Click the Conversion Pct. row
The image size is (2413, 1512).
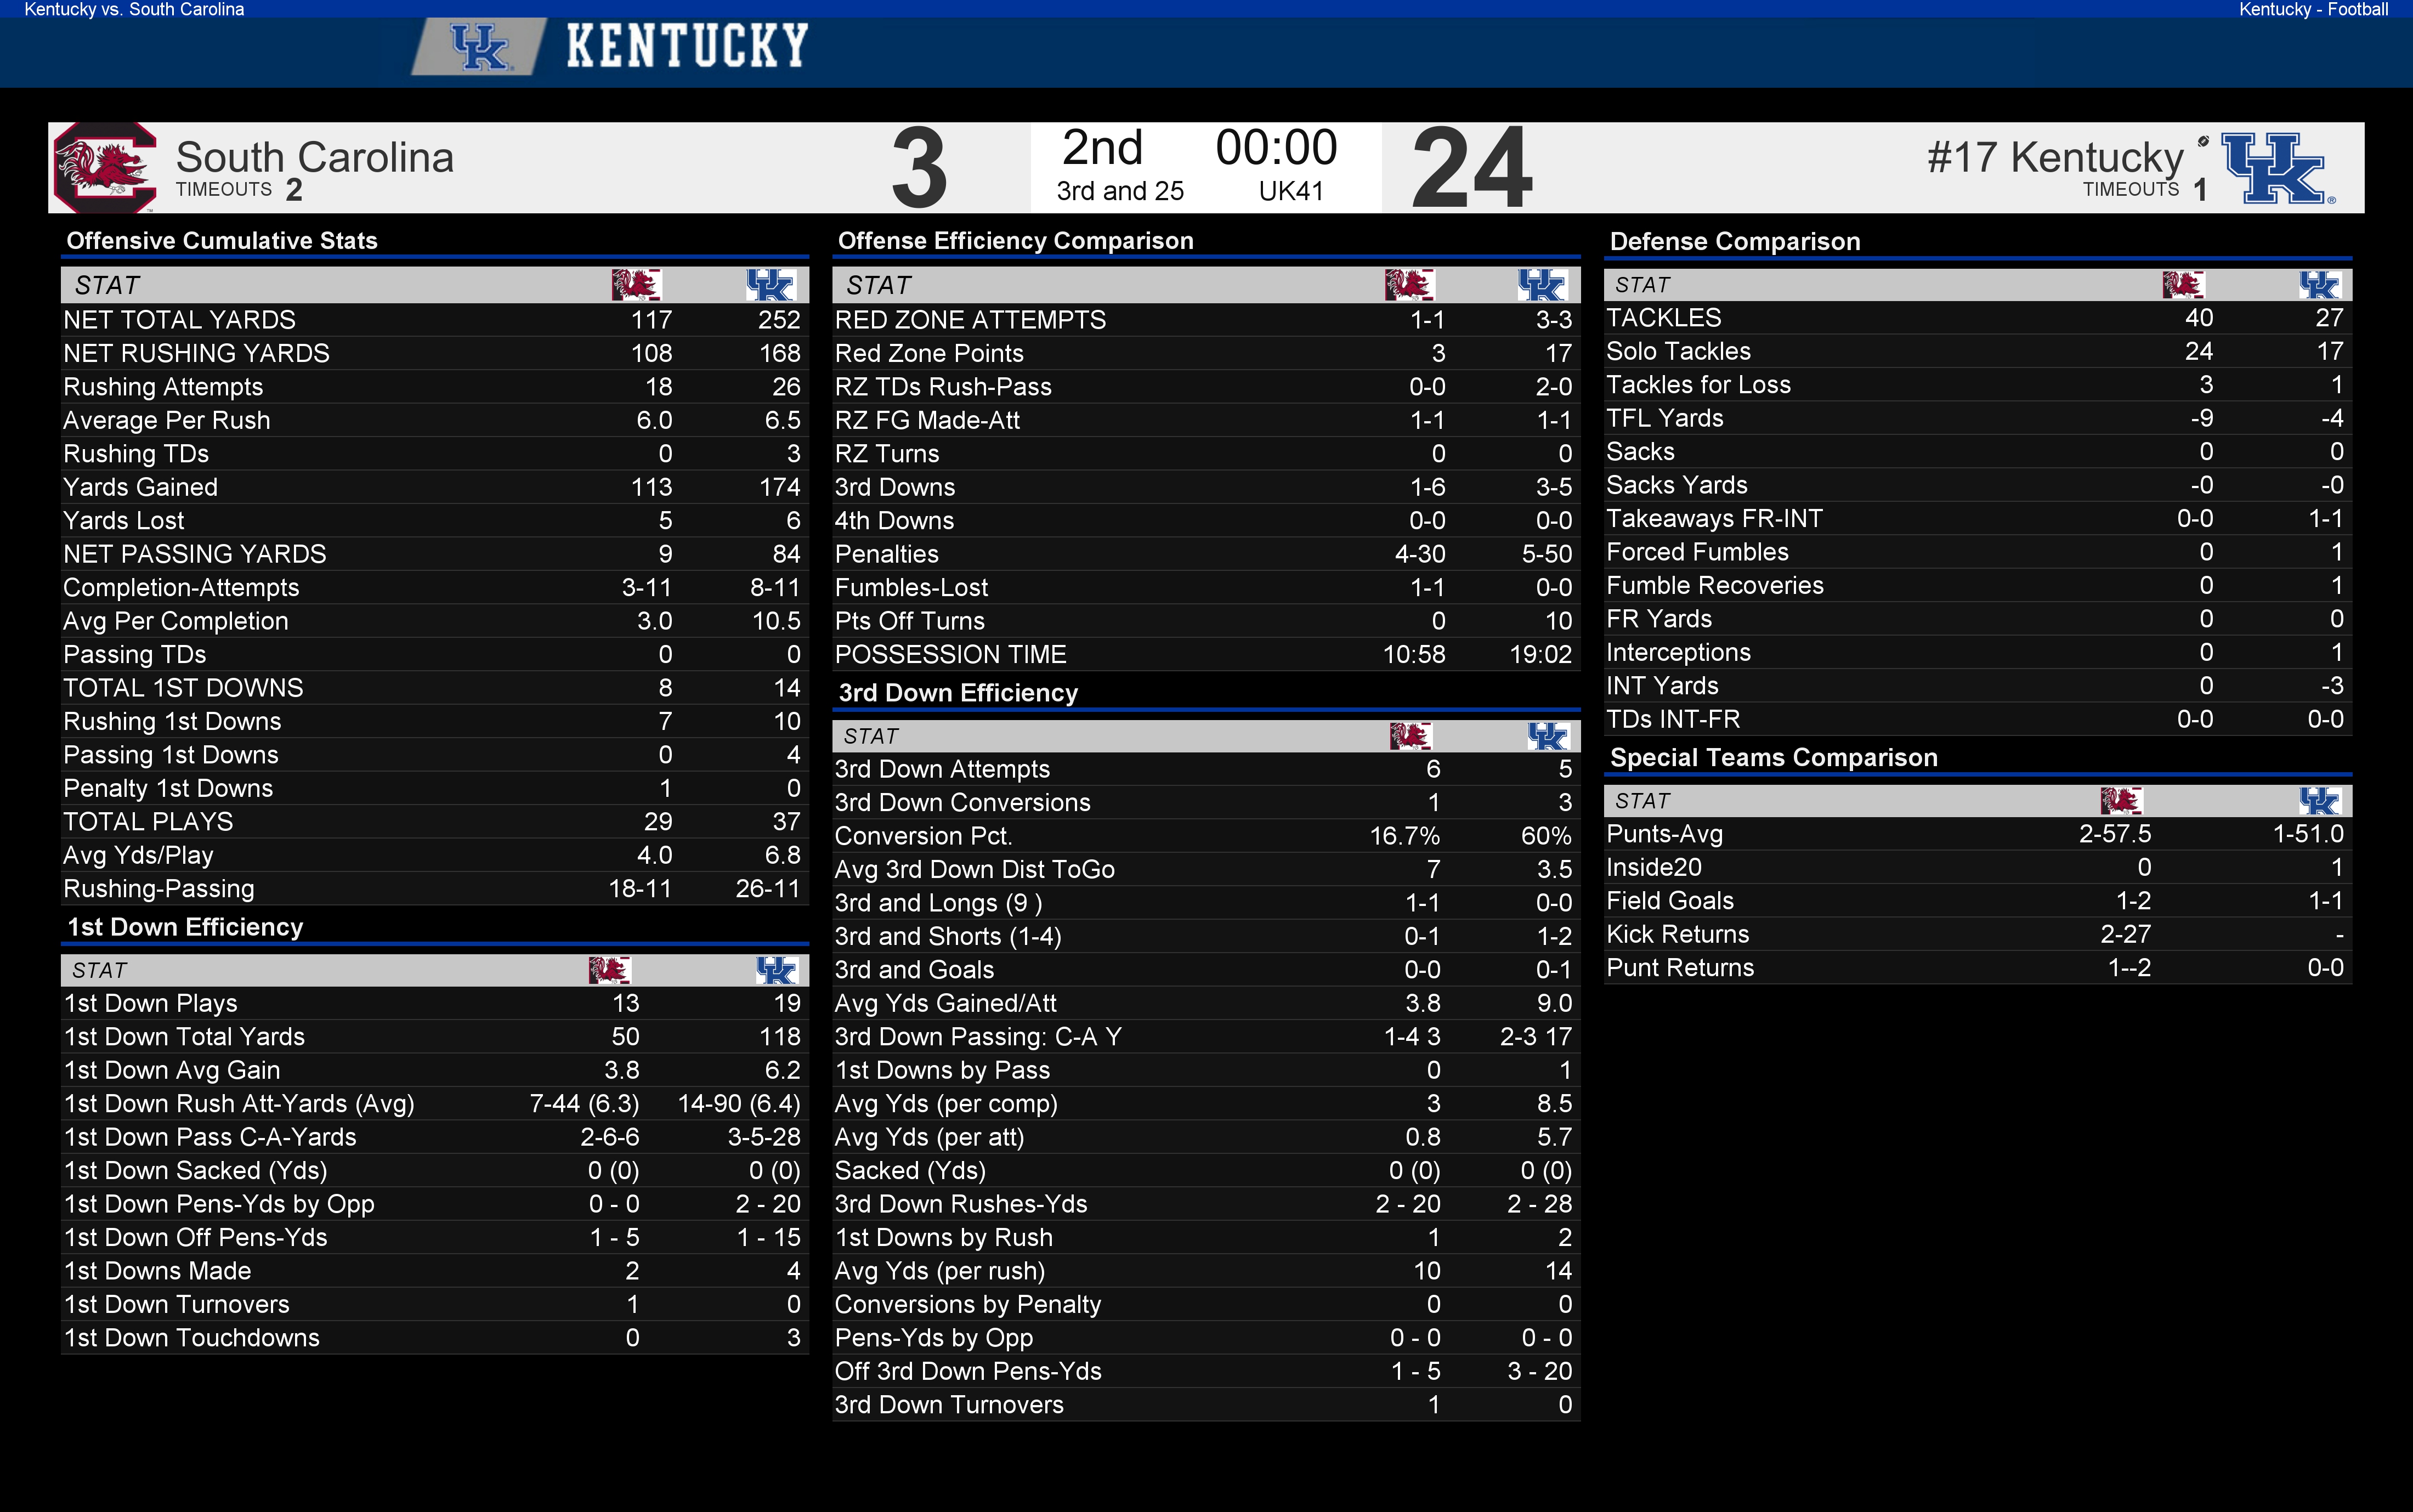tap(1205, 836)
